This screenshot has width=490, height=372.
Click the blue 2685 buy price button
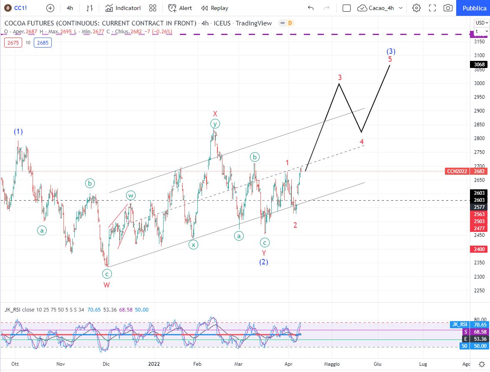coord(43,43)
